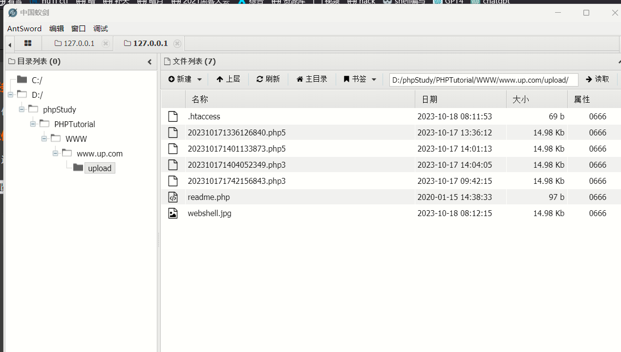The image size is (621, 352).
Task: Collapse the www.up.com tree node
Action: point(55,154)
